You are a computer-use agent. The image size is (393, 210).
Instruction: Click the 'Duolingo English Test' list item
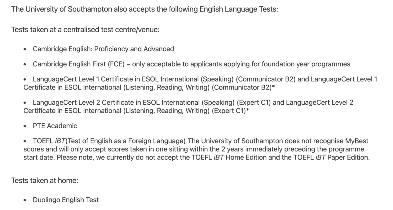tap(66, 200)
